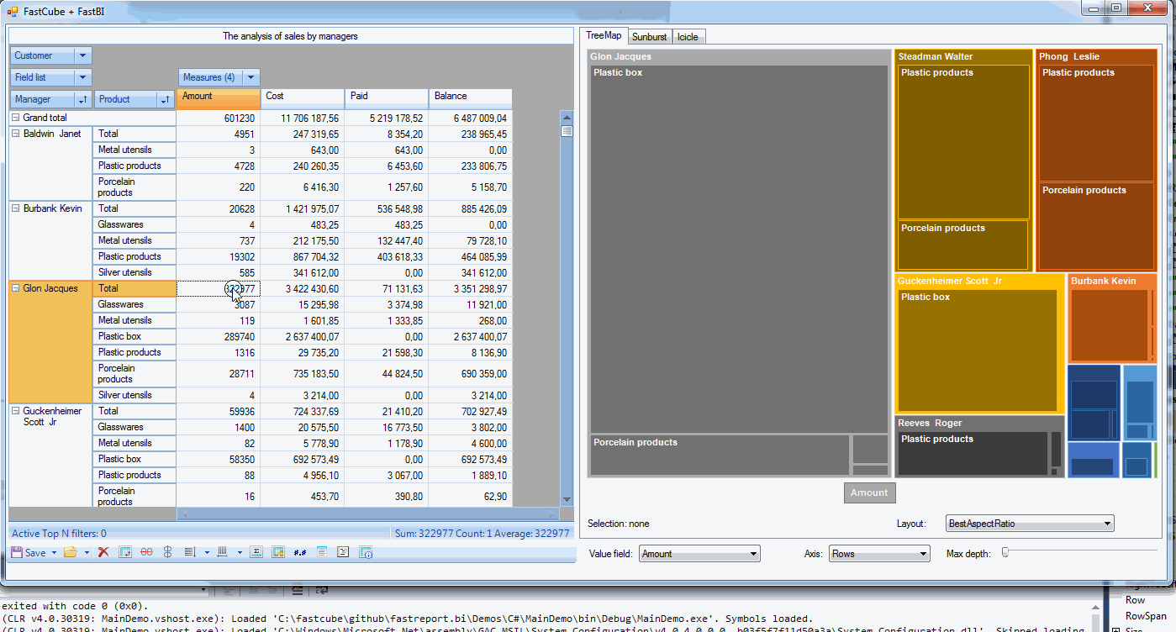Open the Field list dropdown
Screen dimensions: 1176x632
tap(82, 77)
